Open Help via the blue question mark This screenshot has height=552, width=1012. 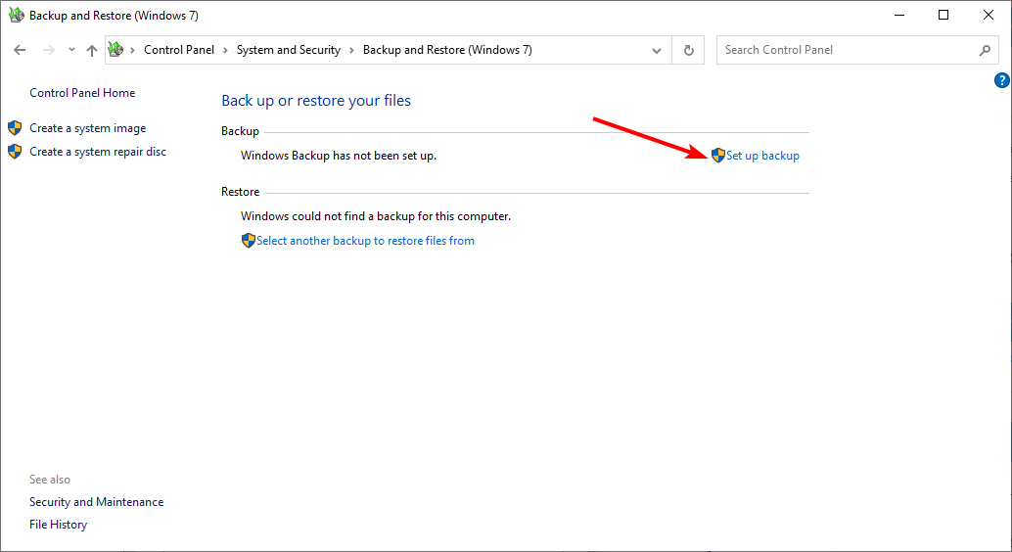click(x=1001, y=80)
